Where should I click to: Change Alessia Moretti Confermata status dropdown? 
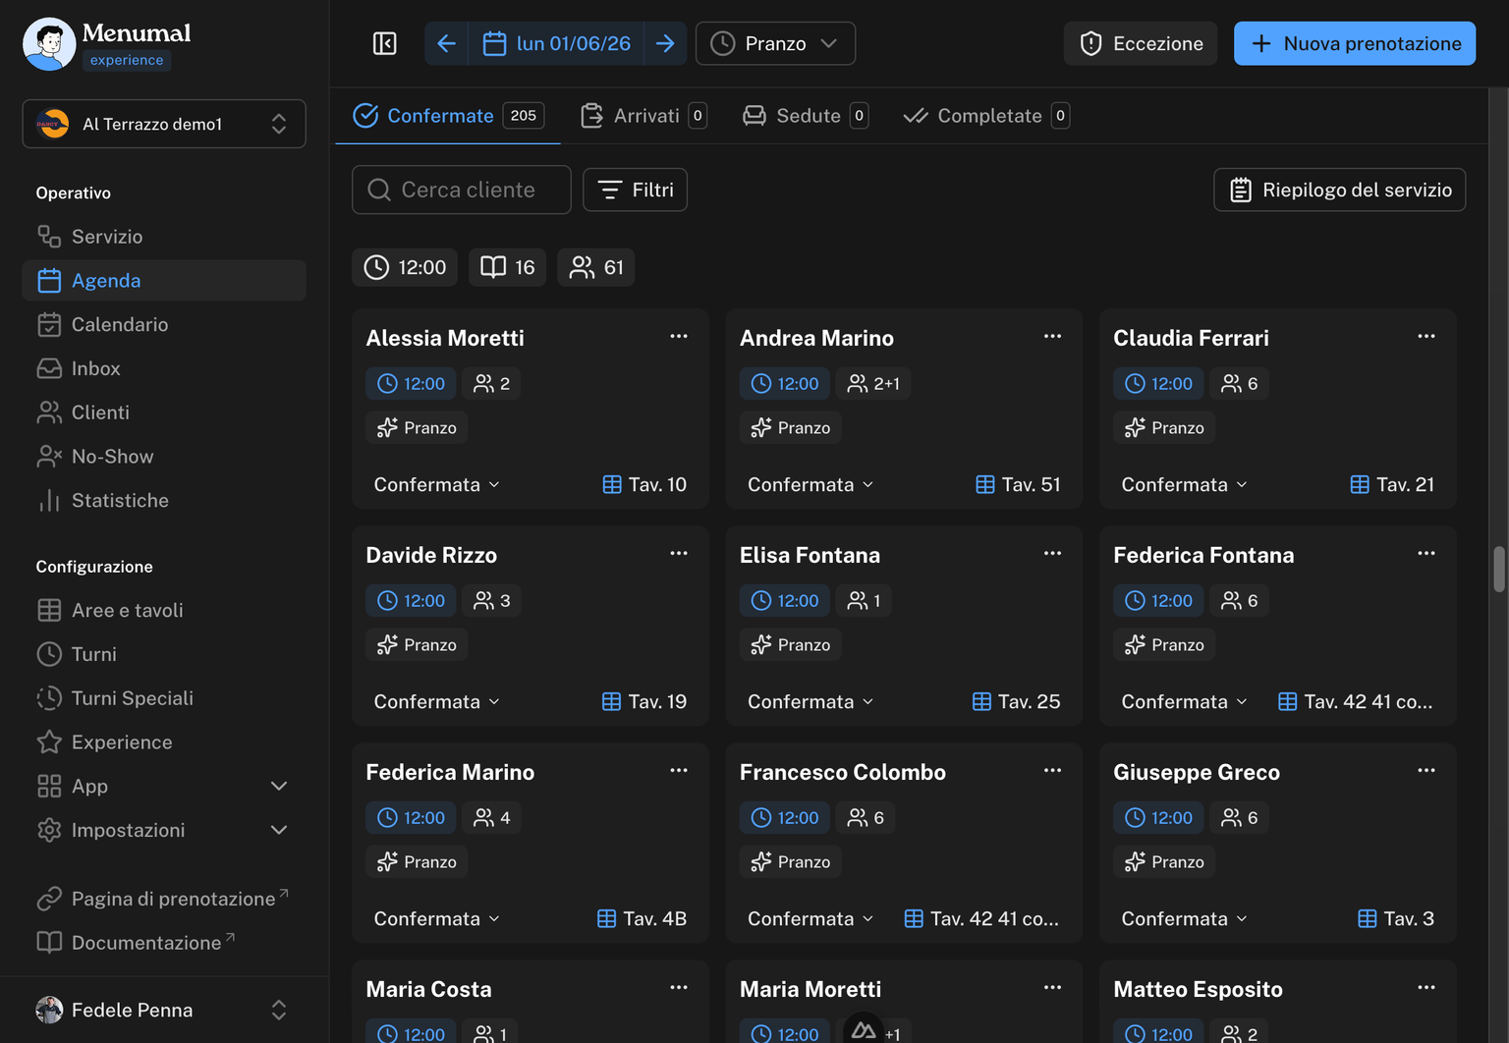coord(437,484)
